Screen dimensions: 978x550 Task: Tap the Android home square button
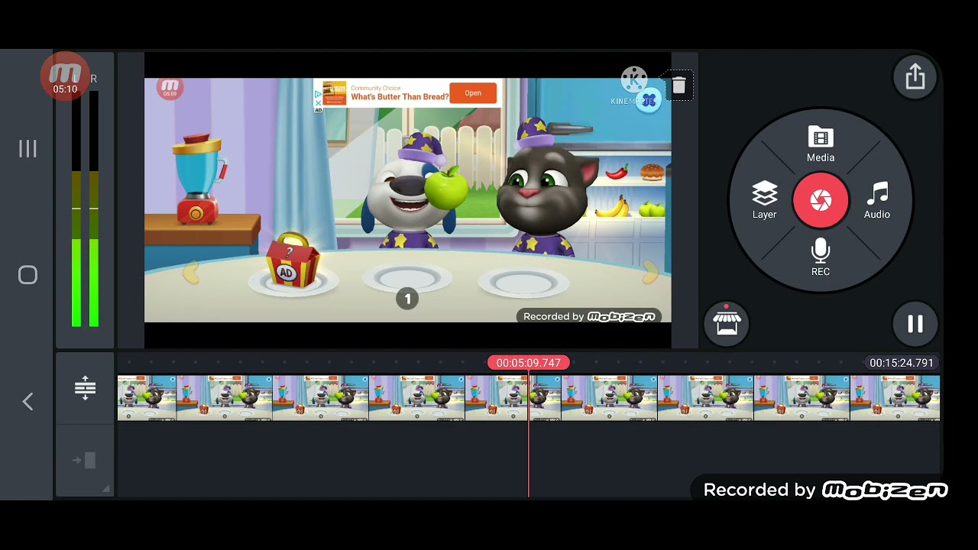click(28, 275)
